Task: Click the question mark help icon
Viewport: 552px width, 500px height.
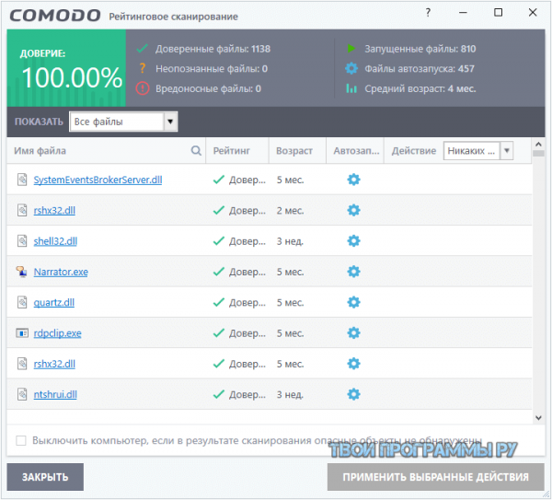Action: point(428,13)
